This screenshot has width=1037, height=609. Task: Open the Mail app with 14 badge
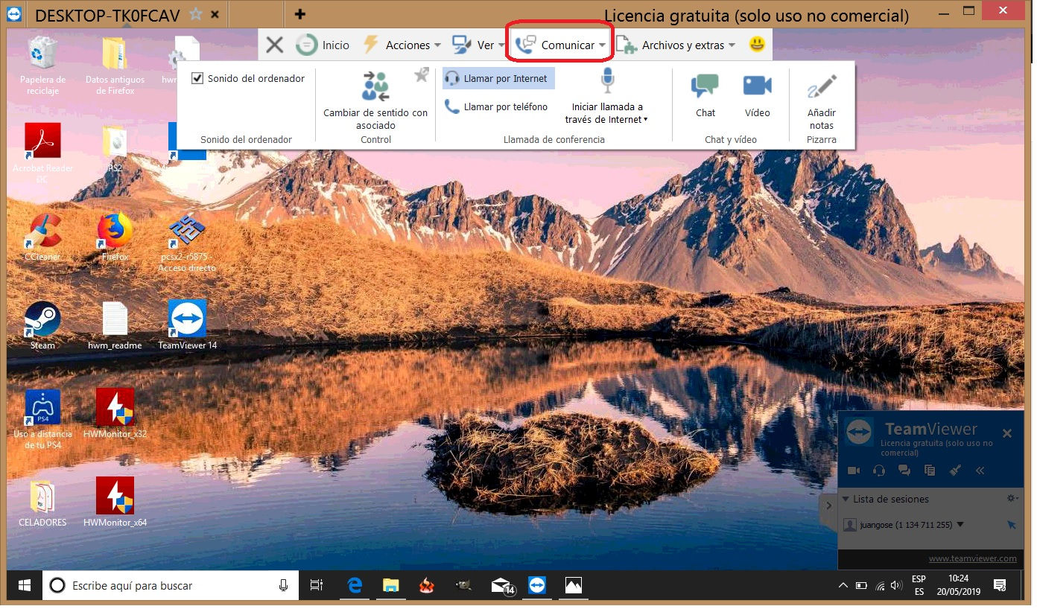503,586
